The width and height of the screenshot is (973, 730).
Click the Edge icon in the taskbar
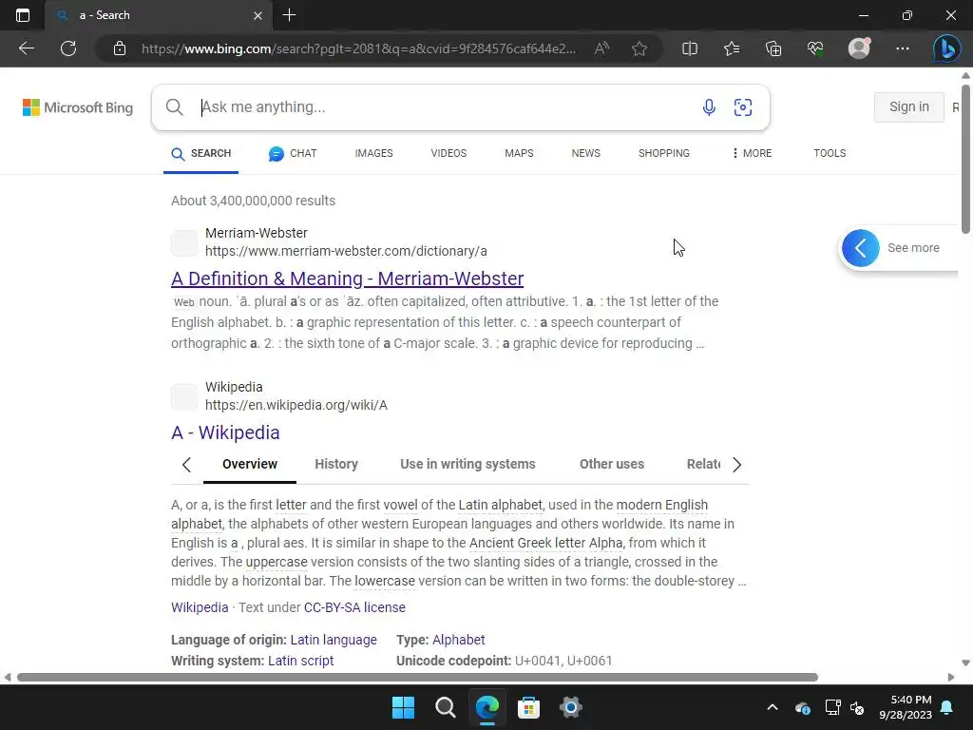[487, 707]
